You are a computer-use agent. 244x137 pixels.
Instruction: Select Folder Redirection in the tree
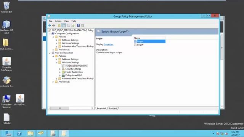click(x=74, y=72)
